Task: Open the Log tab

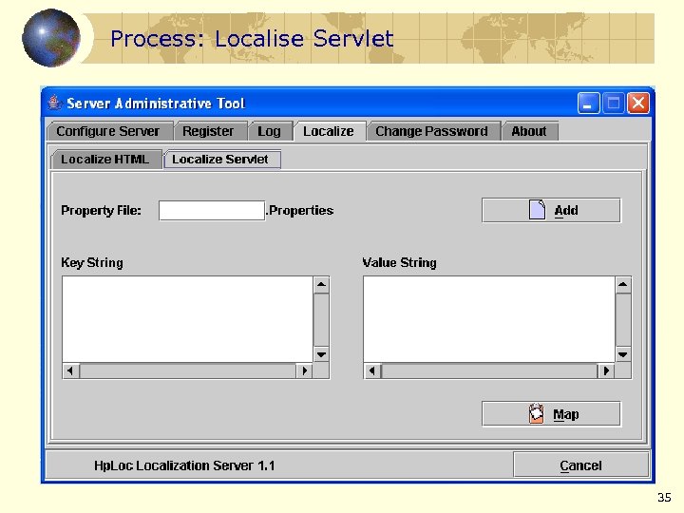Action: [x=270, y=131]
